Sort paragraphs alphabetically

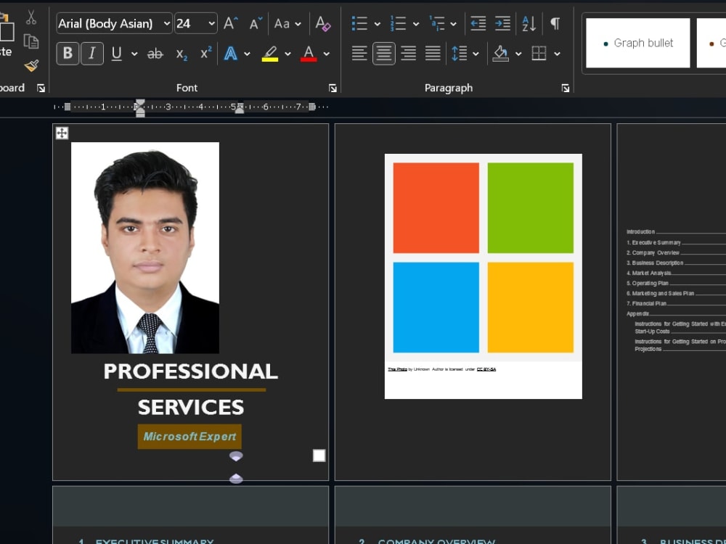point(529,23)
